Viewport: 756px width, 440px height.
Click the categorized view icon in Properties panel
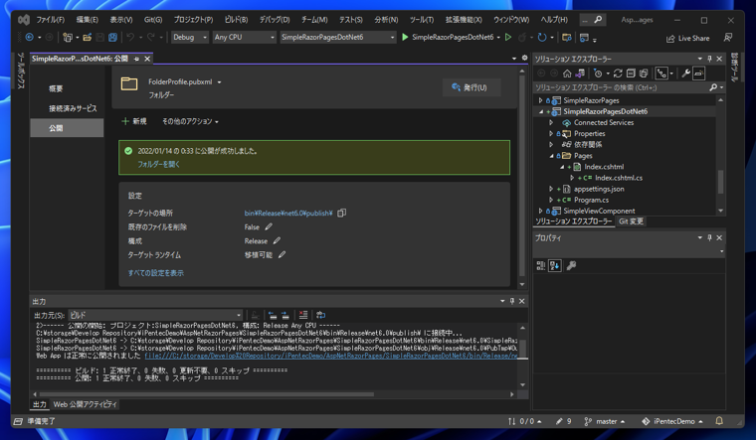click(541, 265)
